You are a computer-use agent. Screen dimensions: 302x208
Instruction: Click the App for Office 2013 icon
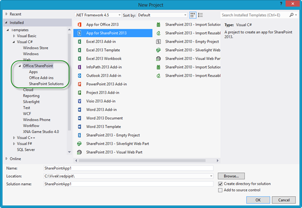(x=79, y=24)
